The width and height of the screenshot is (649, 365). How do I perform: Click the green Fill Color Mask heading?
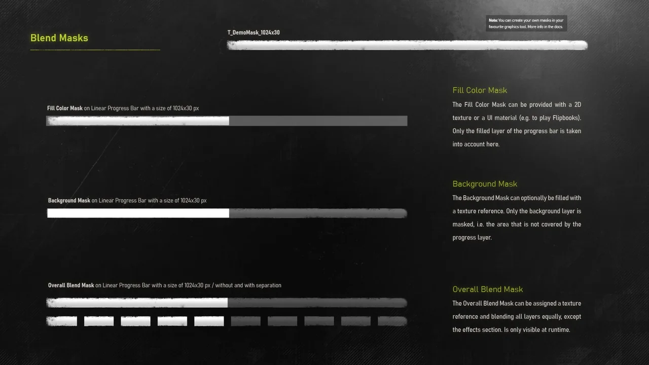[480, 90]
